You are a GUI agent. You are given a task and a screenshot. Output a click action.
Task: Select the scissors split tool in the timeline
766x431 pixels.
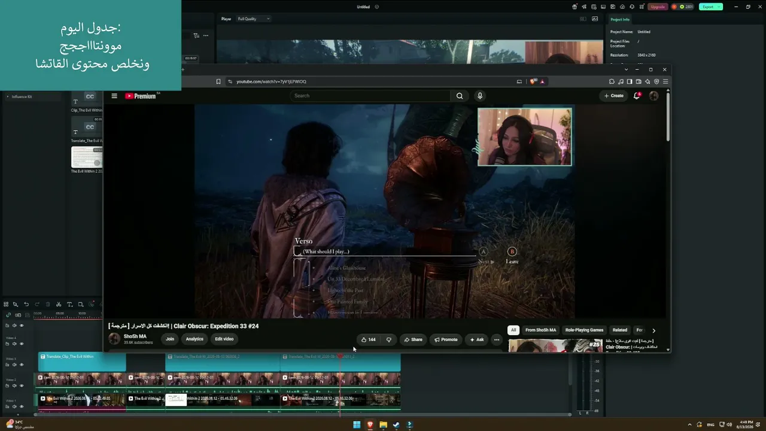tap(59, 304)
